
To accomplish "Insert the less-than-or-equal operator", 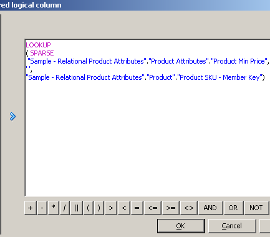I will (153, 208).
